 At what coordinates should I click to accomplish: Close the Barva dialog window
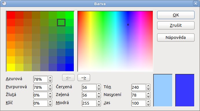[196, 3]
